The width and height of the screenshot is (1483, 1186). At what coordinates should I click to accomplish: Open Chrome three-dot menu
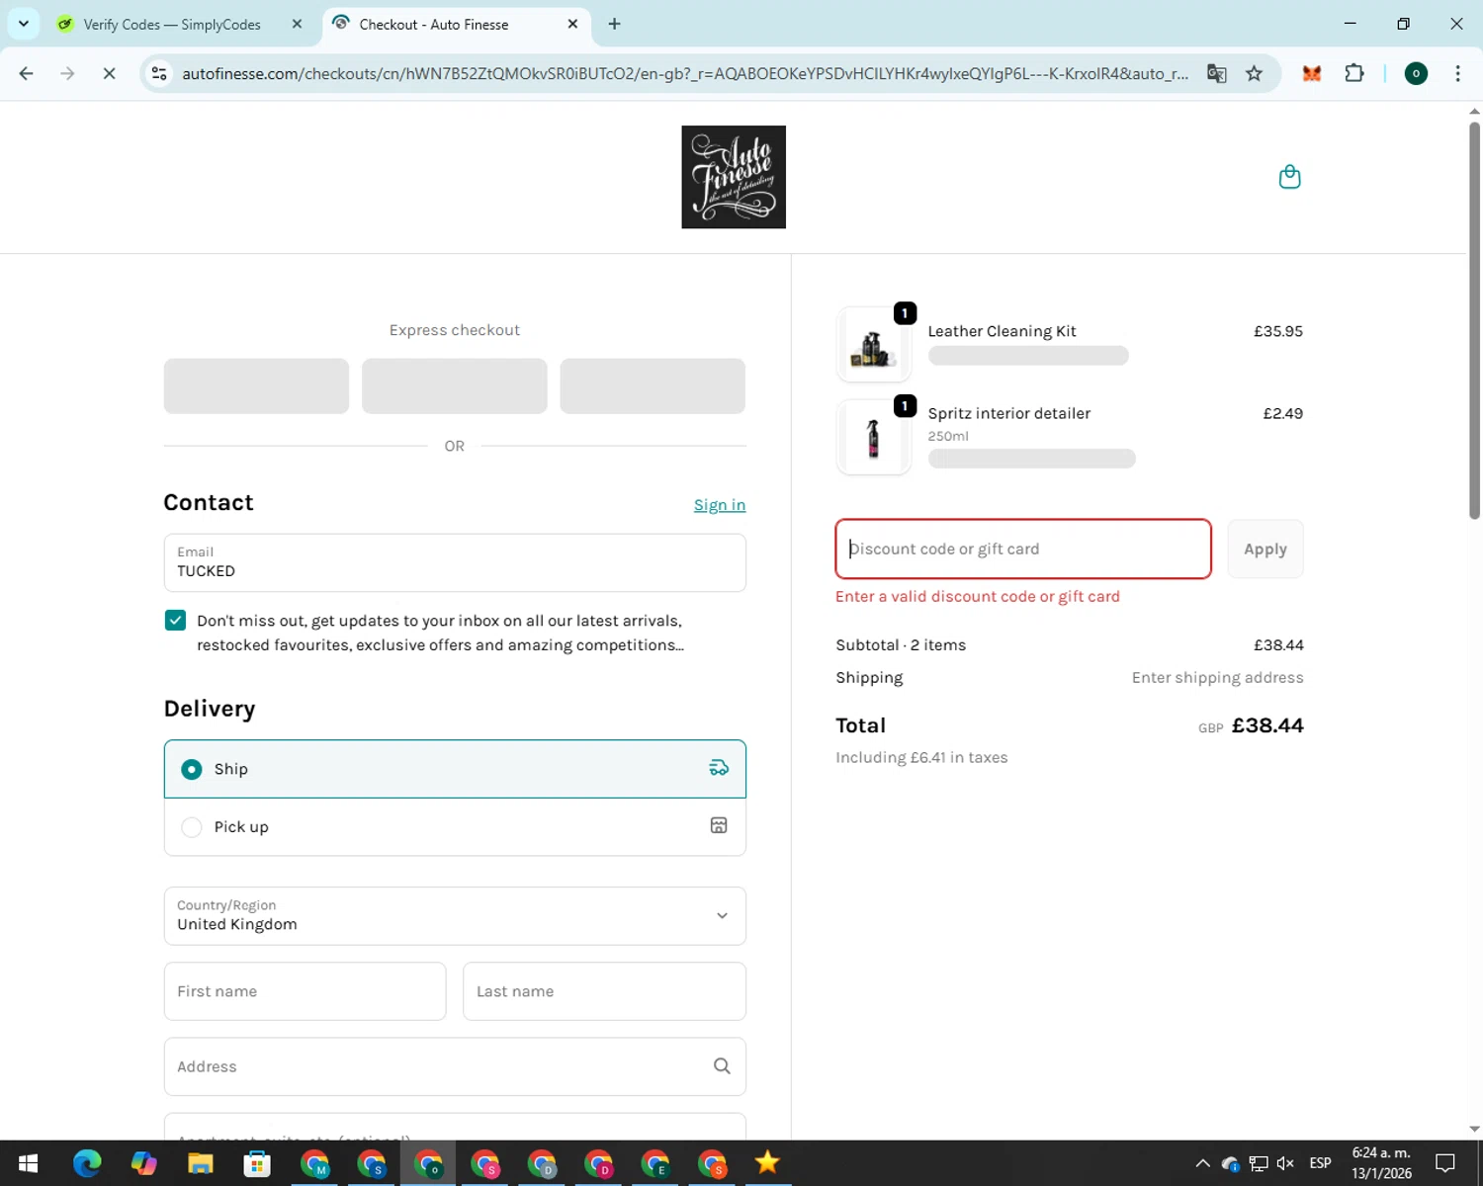[x=1457, y=73]
